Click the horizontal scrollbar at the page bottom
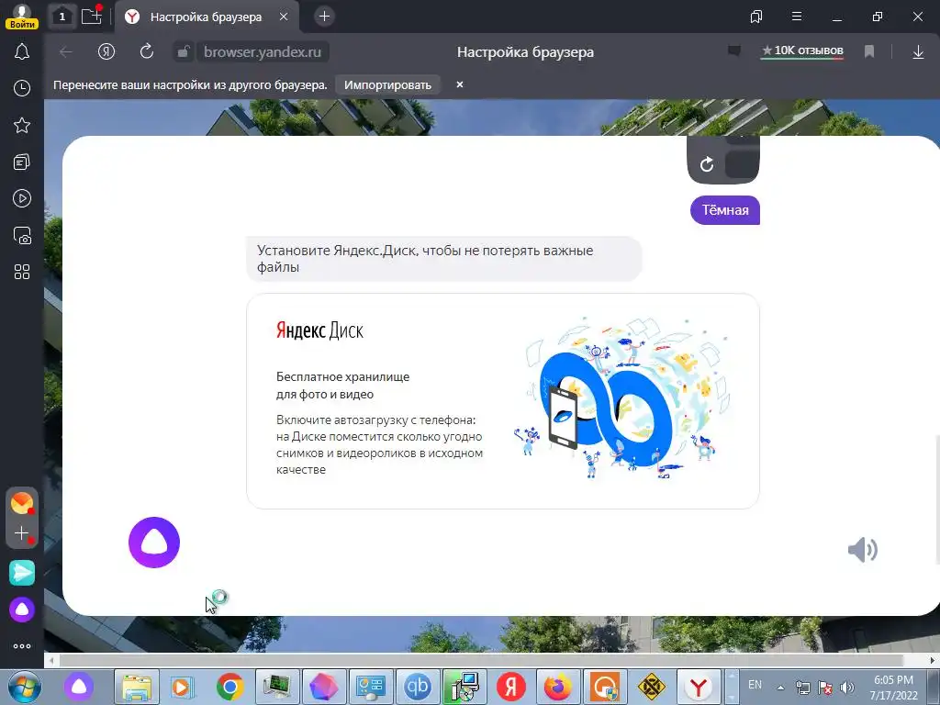The height and width of the screenshot is (705, 940). (481, 660)
